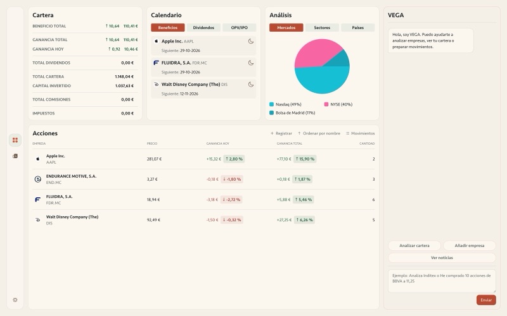
Task: Click the PRECIO column header
Action: pos(152,143)
